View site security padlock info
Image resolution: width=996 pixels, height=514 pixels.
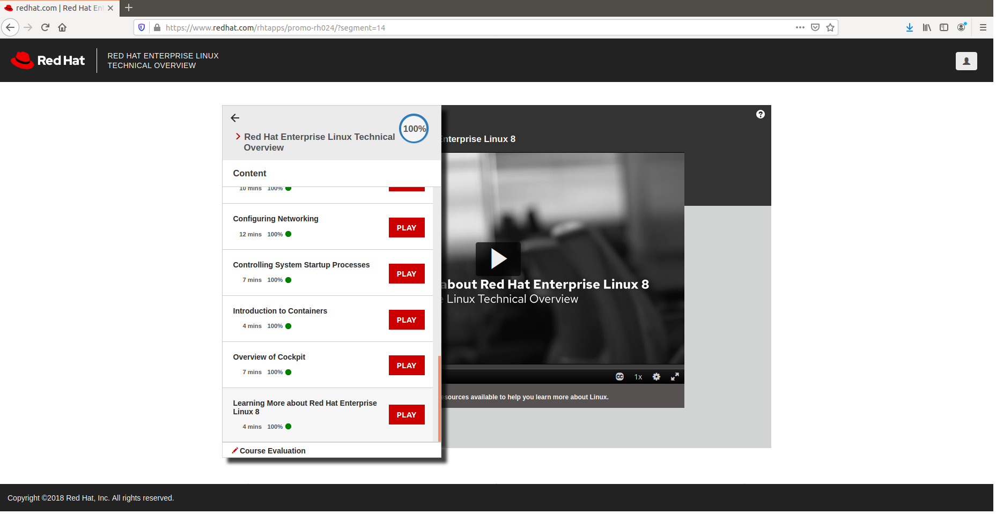coord(157,27)
